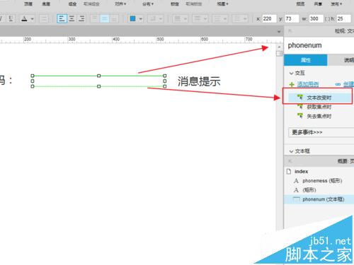This screenshot has width=354, height=265.
Task: Click the x position field showing 220
Action: click(x=269, y=18)
